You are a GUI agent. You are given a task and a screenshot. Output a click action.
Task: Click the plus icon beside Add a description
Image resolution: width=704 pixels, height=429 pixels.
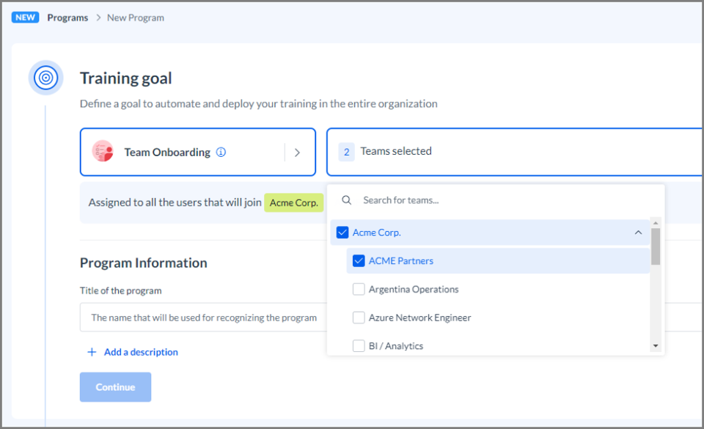(92, 352)
